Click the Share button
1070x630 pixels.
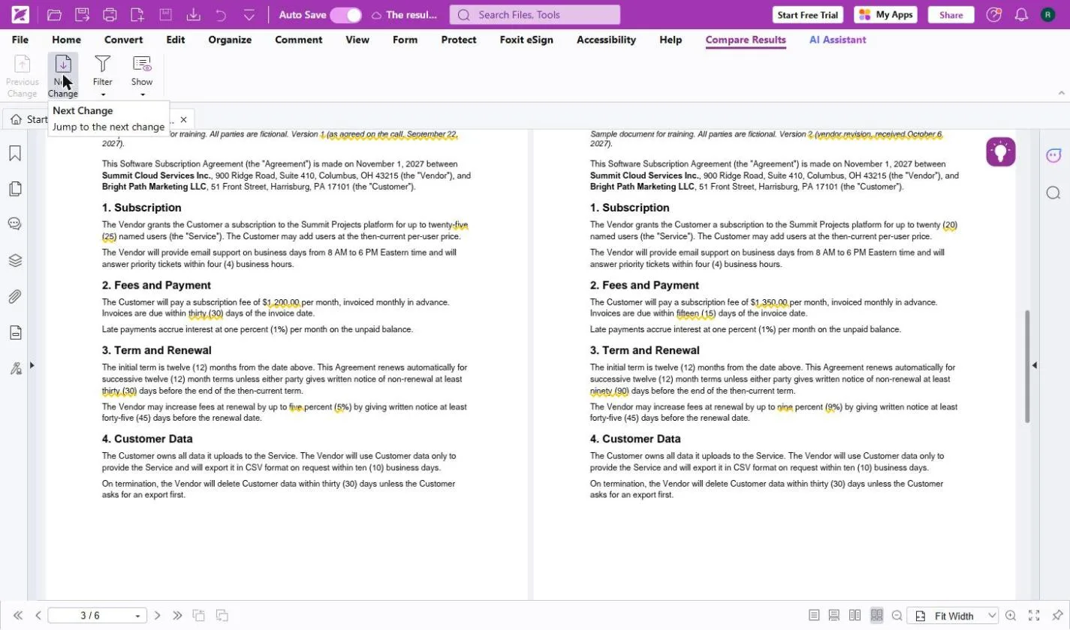[x=951, y=15]
